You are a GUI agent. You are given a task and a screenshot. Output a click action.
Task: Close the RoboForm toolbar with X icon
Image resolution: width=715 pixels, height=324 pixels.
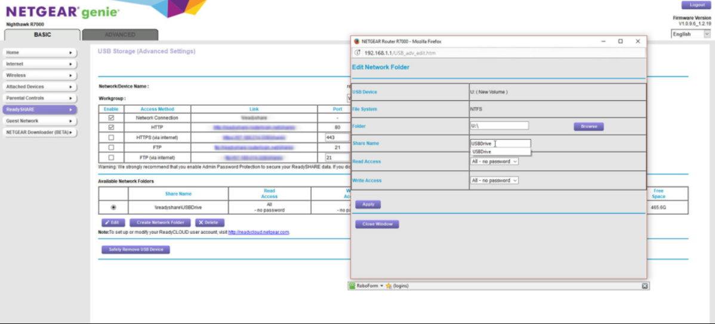(645, 286)
